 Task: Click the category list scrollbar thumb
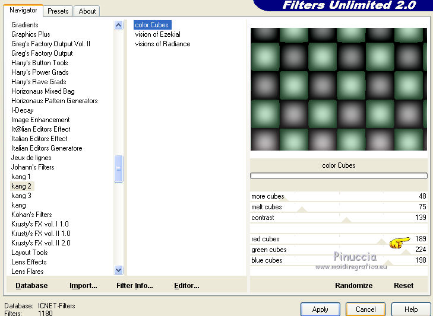pyautogui.click(x=118, y=168)
